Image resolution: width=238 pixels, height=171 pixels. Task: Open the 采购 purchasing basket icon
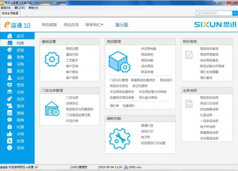[x=9, y=64]
